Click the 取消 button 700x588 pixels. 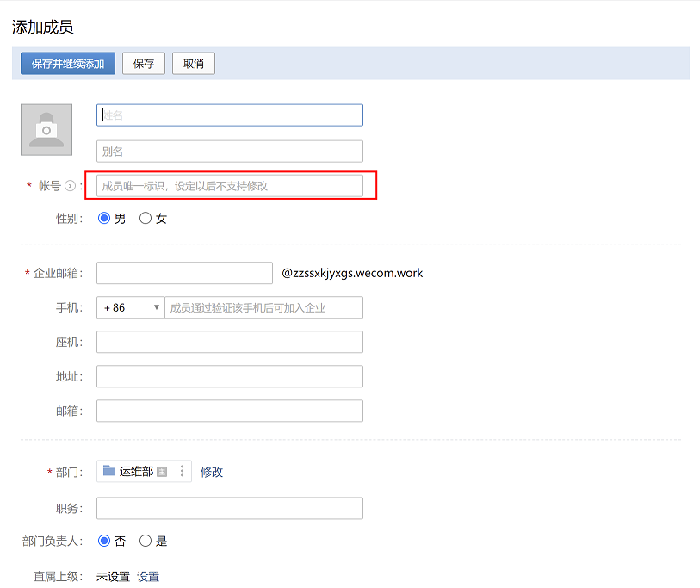click(194, 64)
